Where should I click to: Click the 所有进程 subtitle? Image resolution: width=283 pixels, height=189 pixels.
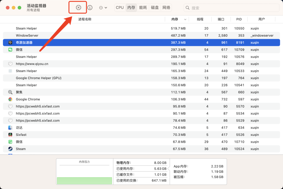pos(33,10)
